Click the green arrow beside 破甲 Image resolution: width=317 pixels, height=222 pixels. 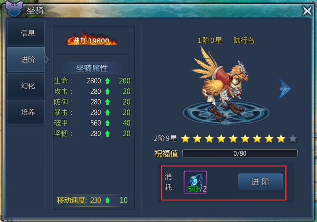tap(108, 123)
